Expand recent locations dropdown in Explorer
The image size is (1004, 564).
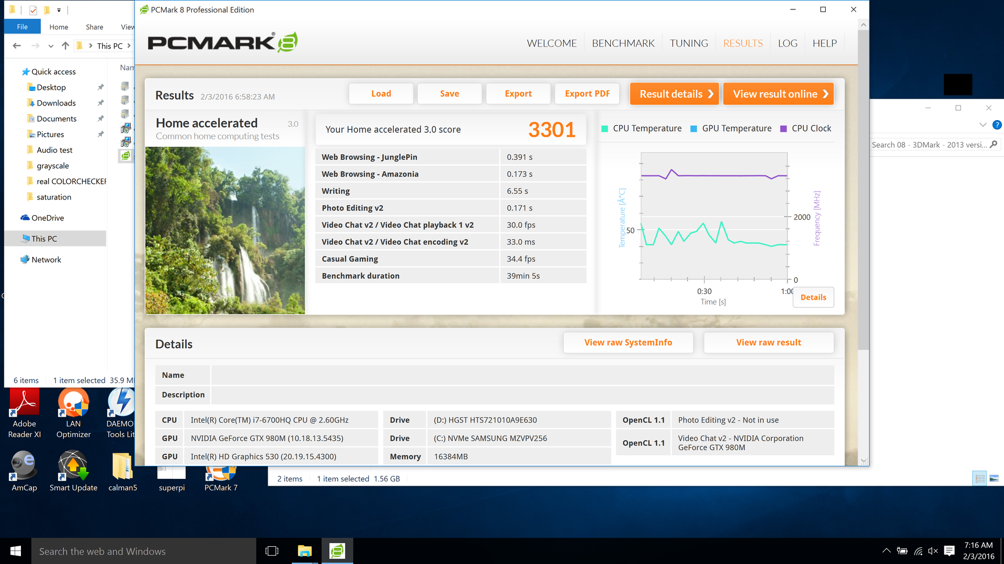[x=51, y=46]
